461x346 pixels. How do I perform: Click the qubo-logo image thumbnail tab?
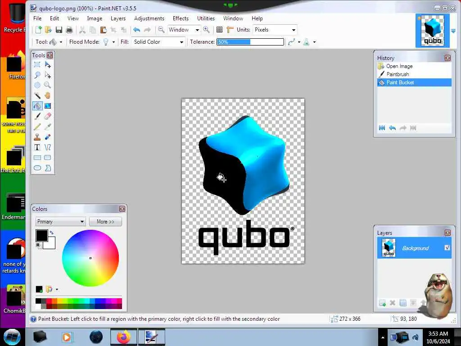tap(433, 30)
